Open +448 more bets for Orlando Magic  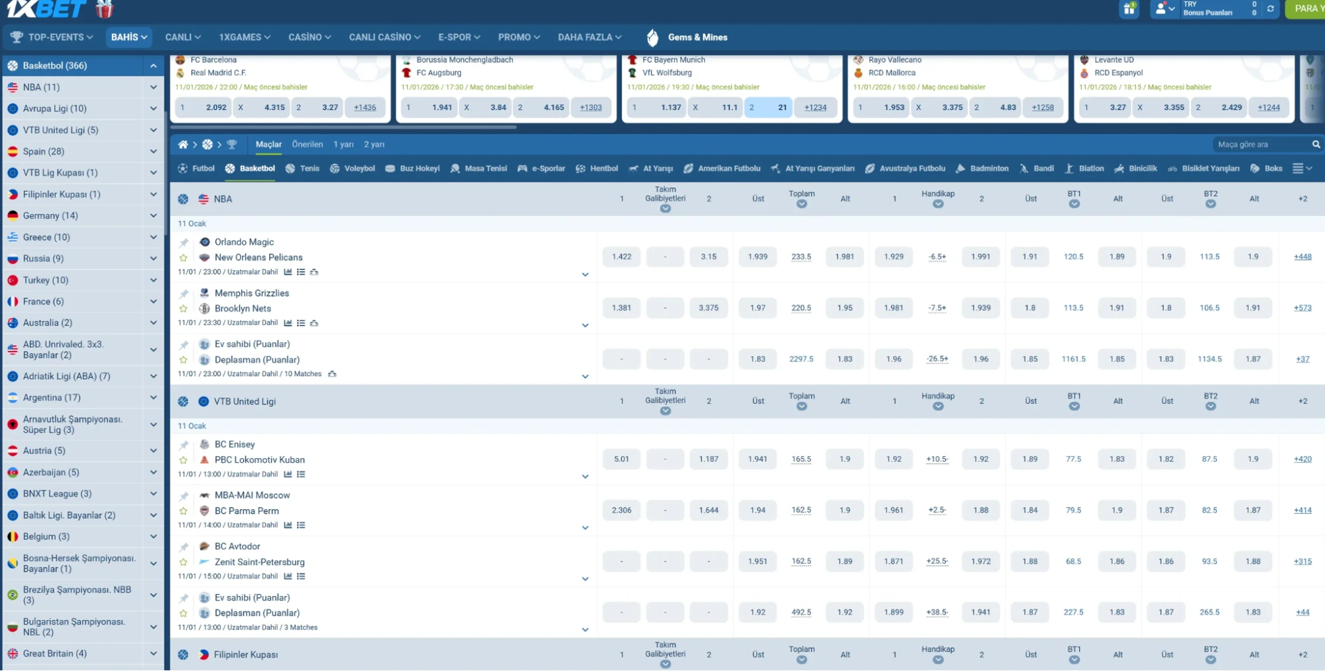(x=1302, y=257)
